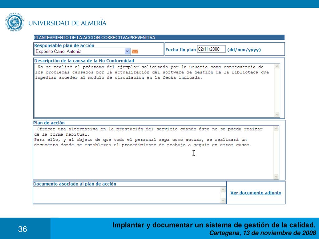Click the Documento asociado scroll down arrow
This screenshot has width=319, height=239.
[223, 201]
